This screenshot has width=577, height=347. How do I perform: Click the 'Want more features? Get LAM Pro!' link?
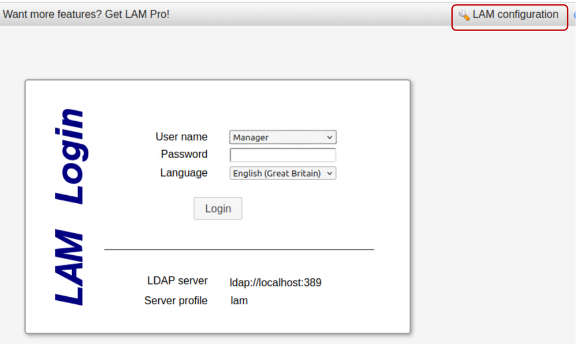tap(86, 14)
